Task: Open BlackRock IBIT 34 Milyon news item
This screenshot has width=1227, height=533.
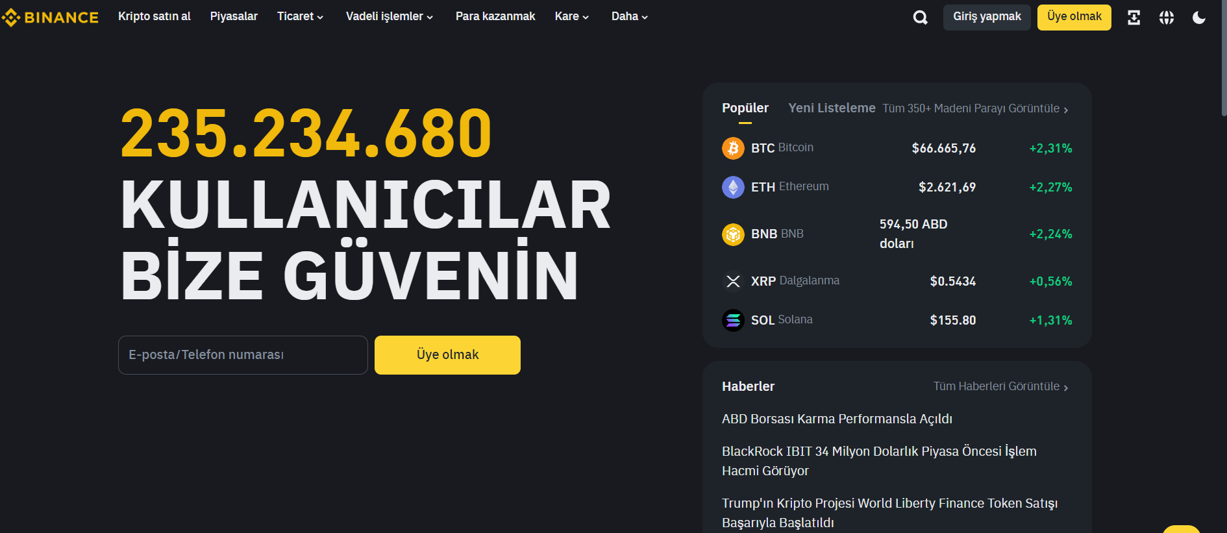Action: pyautogui.click(x=879, y=461)
